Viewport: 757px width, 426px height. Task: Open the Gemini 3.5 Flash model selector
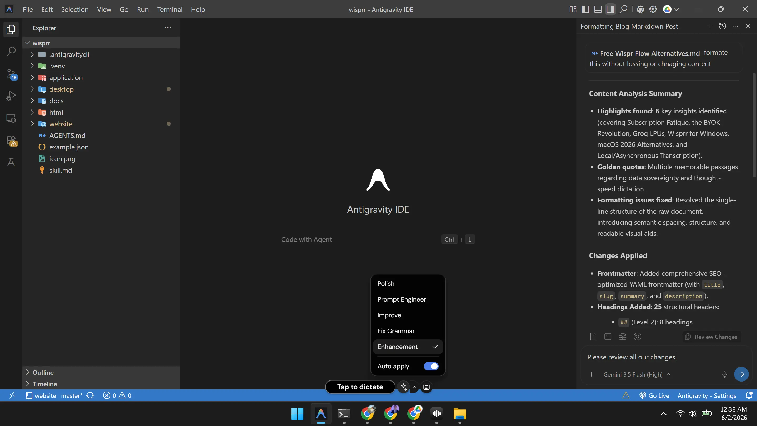[637, 374]
